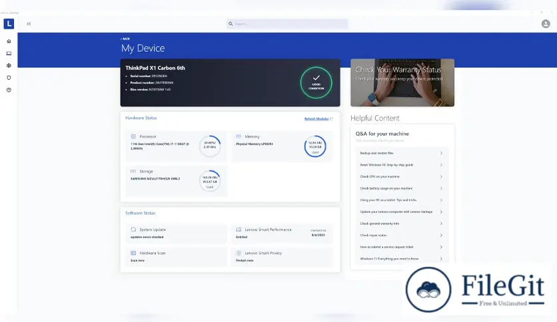Click the Refresh Modules link
Screen dimensions: 557x322
click(316, 119)
